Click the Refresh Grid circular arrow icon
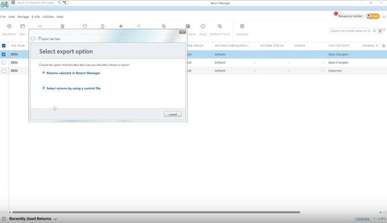The width and height of the screenshot is (387, 223). (85, 26)
